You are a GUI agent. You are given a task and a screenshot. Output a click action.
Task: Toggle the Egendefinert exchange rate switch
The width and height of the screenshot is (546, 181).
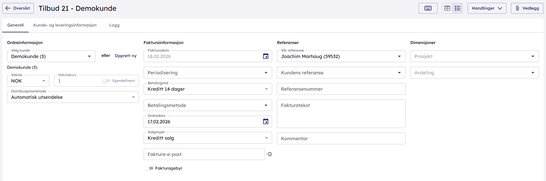coord(106,81)
